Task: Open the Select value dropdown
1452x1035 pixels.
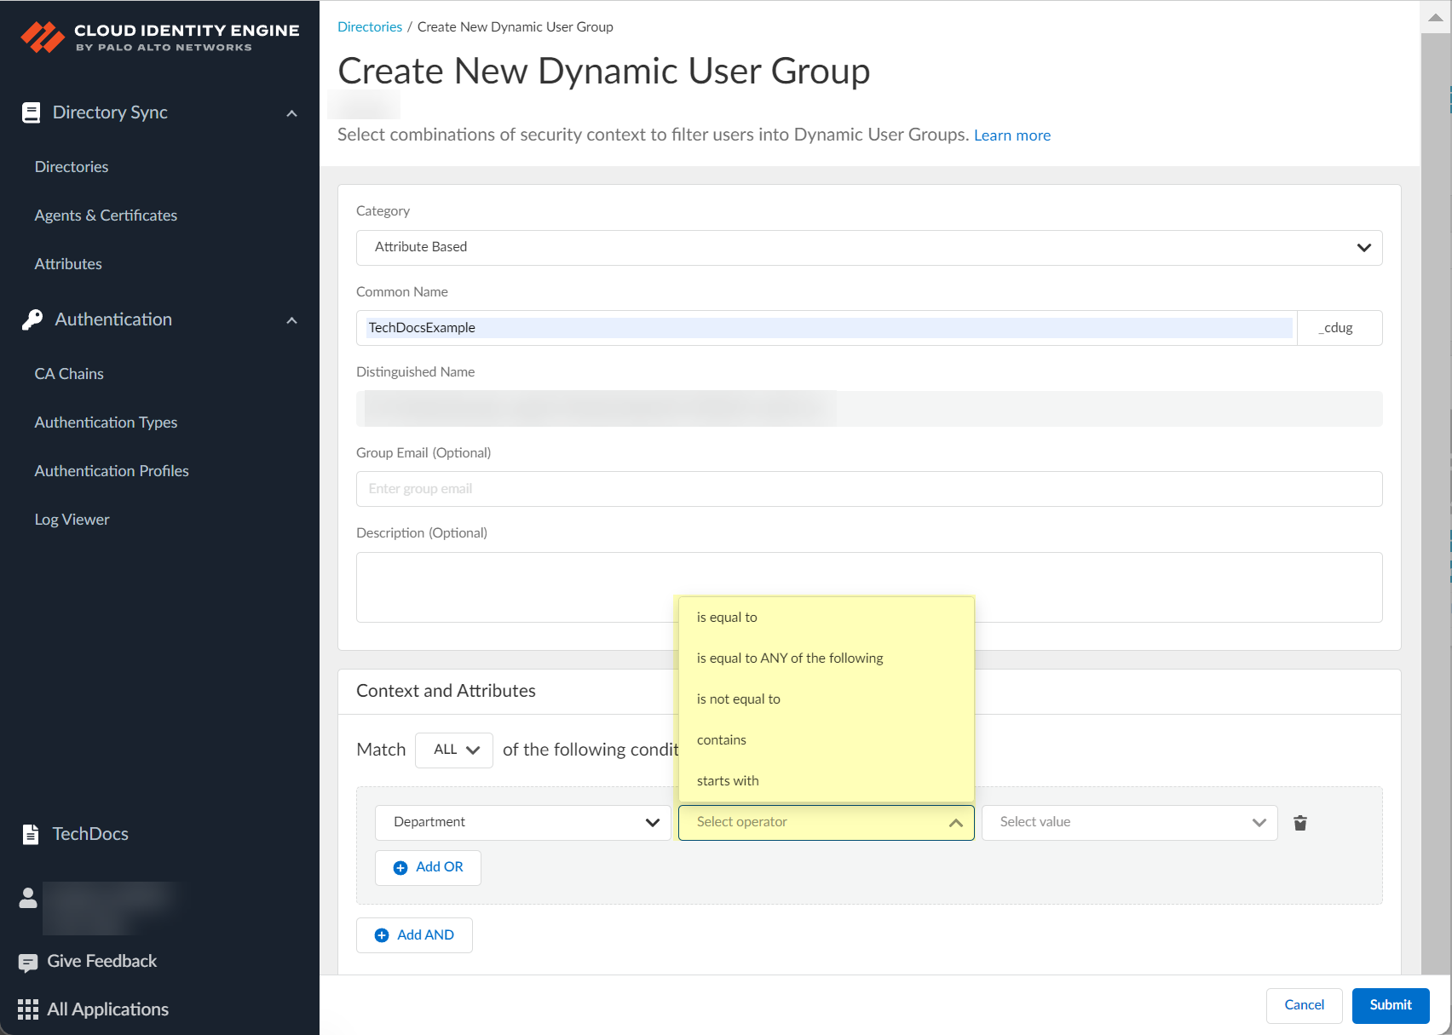Action: coord(1129,822)
